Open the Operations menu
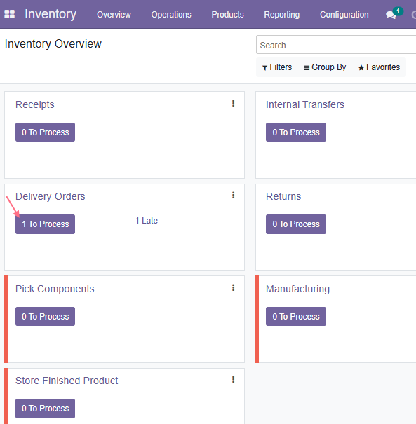 (x=171, y=14)
